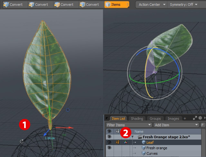Collapse the Fresh Orange stage 2.lxo tree

point(132,137)
